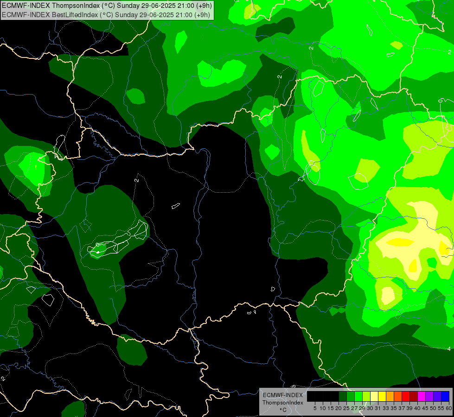This screenshot has height=417, width=454.
Task: Click the legend scale value 27
Action: pyautogui.click(x=354, y=408)
